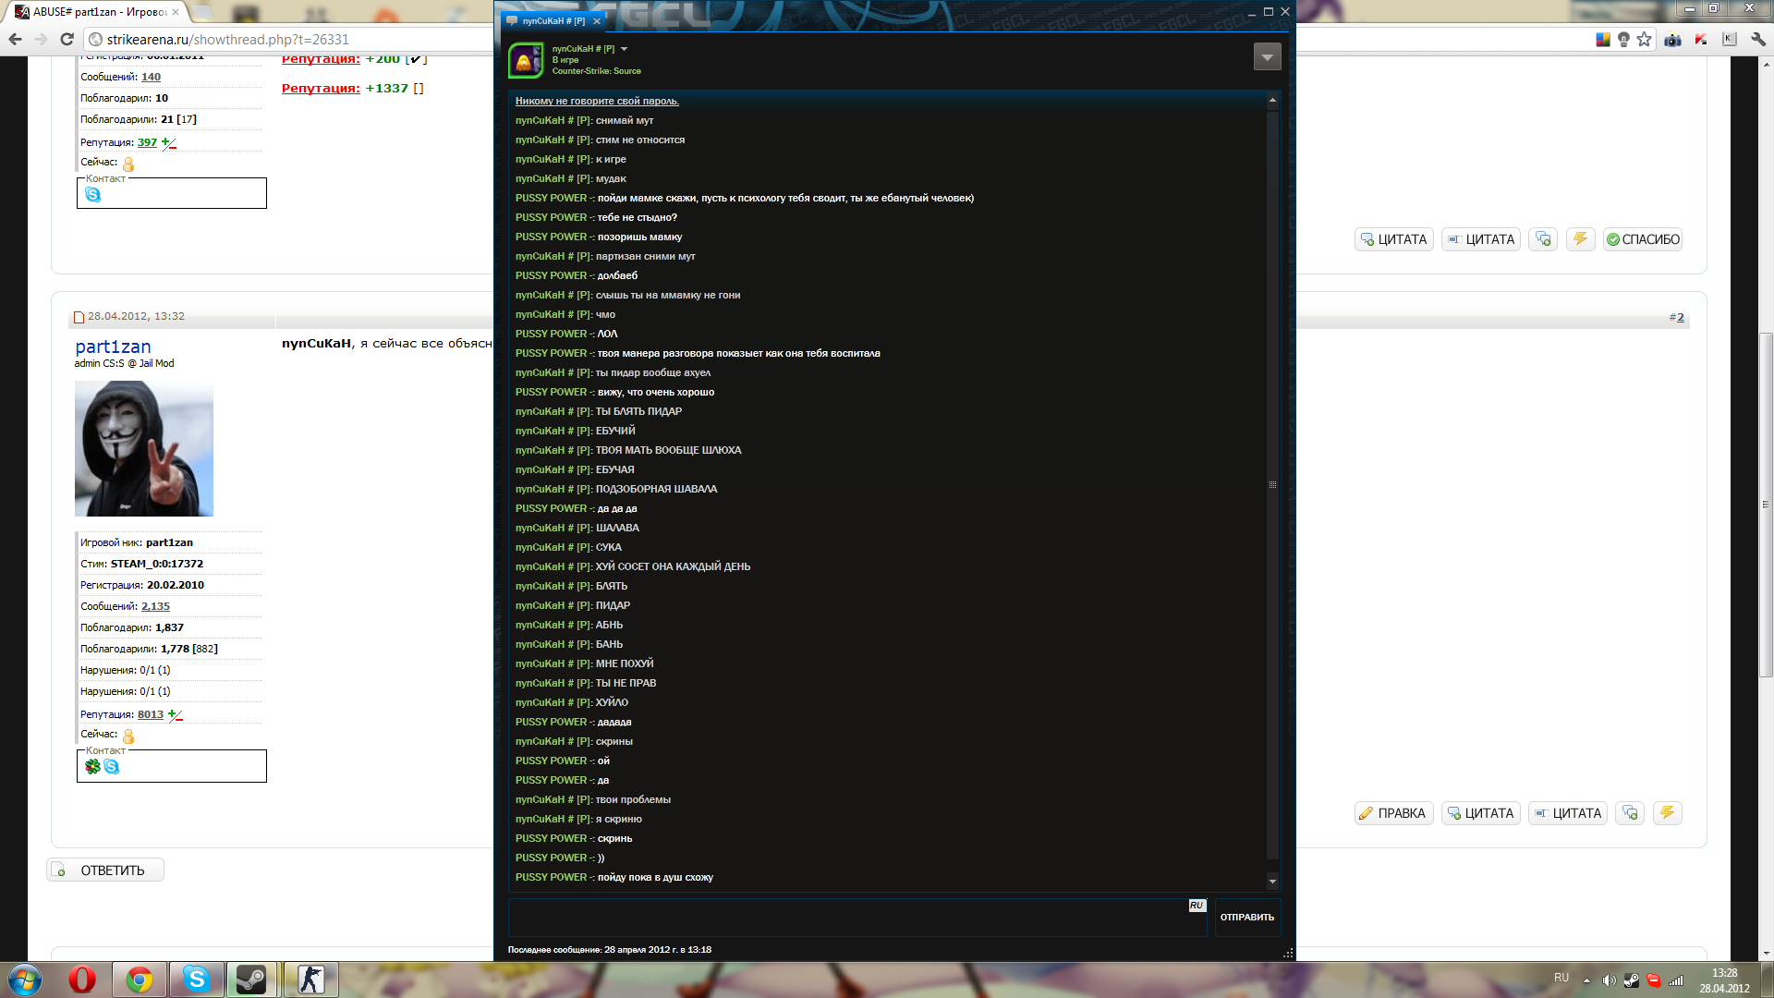Click the Steam chat user avatar
The width and height of the screenshot is (1774, 998).
click(525, 61)
